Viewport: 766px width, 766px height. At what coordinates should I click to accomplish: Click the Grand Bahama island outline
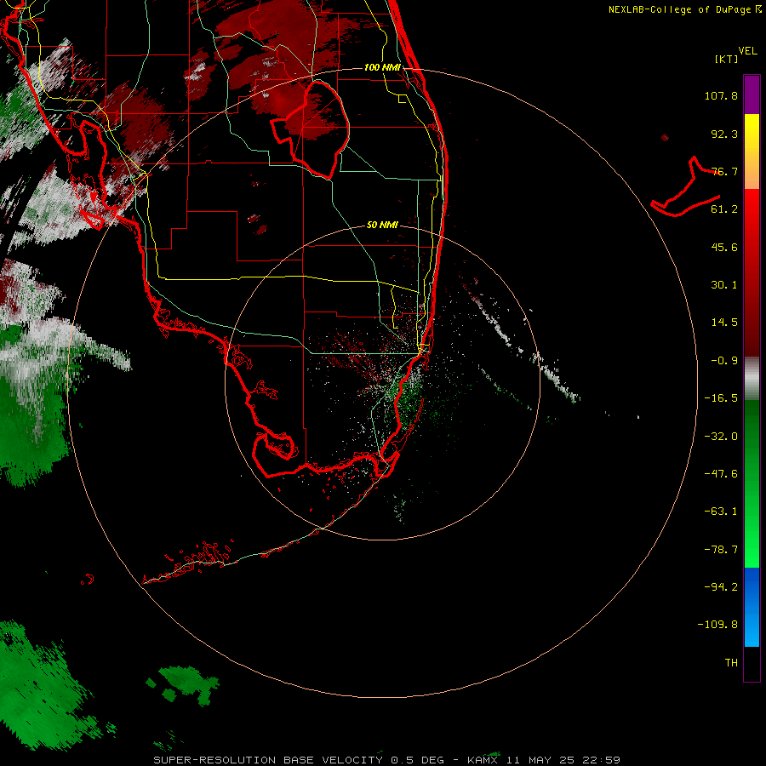[x=685, y=187]
